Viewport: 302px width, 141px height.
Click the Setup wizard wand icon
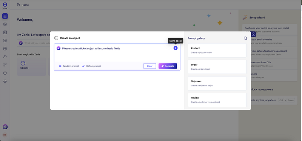245,17
